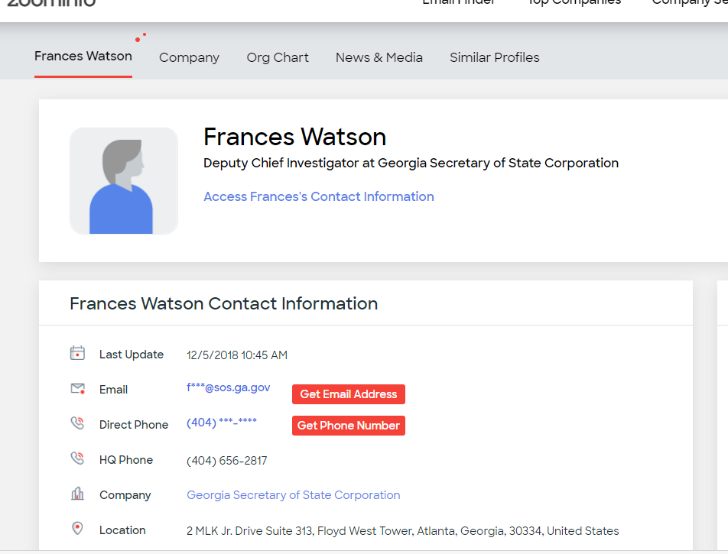Click the building icon beside Company

tap(77, 494)
